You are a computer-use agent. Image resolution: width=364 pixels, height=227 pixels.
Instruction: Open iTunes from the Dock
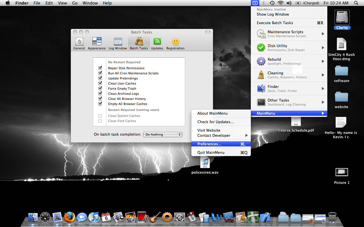(x=94, y=217)
